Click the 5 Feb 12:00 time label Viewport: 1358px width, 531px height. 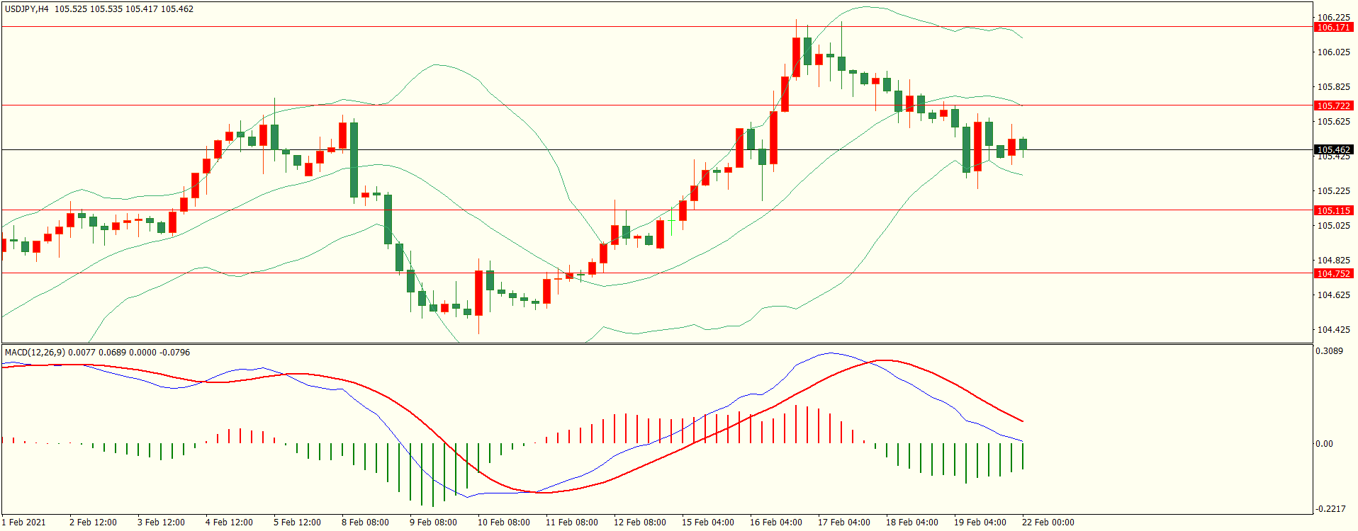point(297,523)
